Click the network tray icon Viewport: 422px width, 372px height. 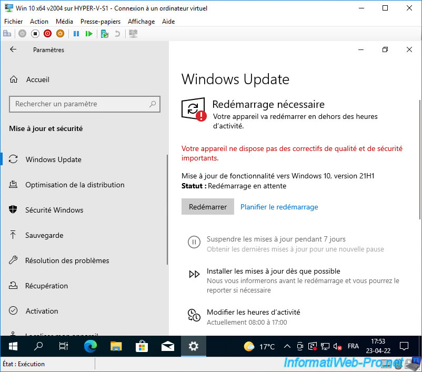pos(325,346)
